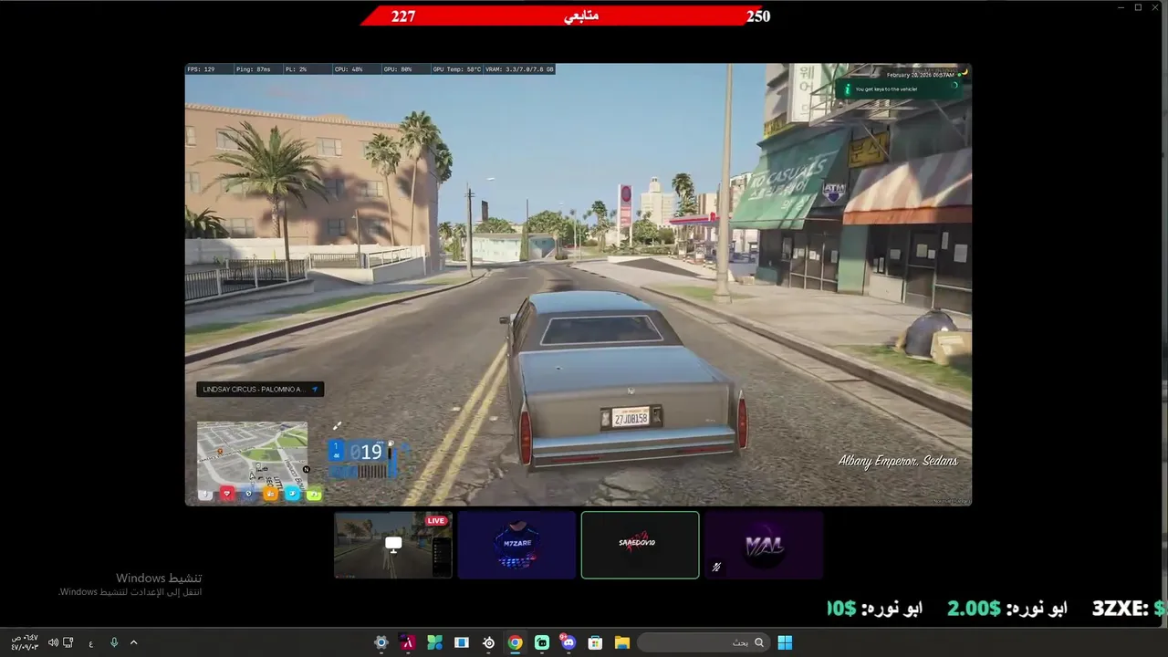Viewport: 1168px width, 657px height.
Task: Click the 'VRAM: 3.3/7.0/7.8 GB' reading
Action: point(519,69)
